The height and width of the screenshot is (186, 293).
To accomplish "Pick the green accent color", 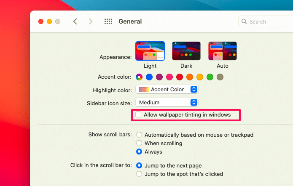I will coord(210,77).
